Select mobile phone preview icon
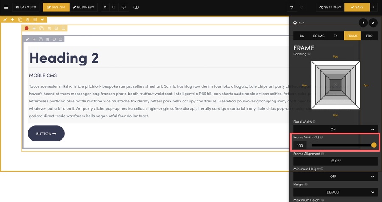Viewport: 382px width, 202px height. (x=105, y=7)
